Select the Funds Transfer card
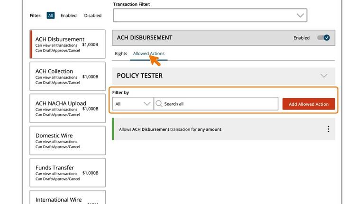This screenshot has width=364, height=204. [68, 172]
